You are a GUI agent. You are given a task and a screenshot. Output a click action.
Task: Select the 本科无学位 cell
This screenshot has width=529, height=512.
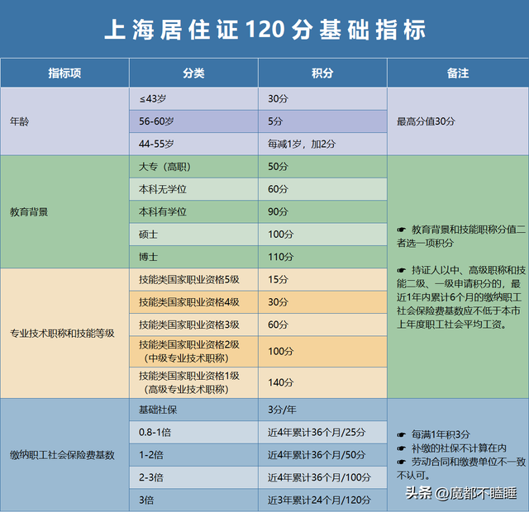[x=193, y=189]
